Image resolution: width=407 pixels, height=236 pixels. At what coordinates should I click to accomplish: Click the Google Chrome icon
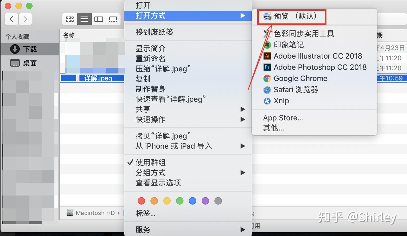tap(267, 78)
